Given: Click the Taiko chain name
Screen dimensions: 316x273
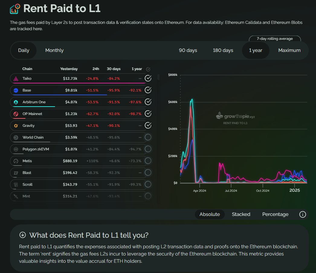Looking at the screenshot, I should [x=27, y=79].
